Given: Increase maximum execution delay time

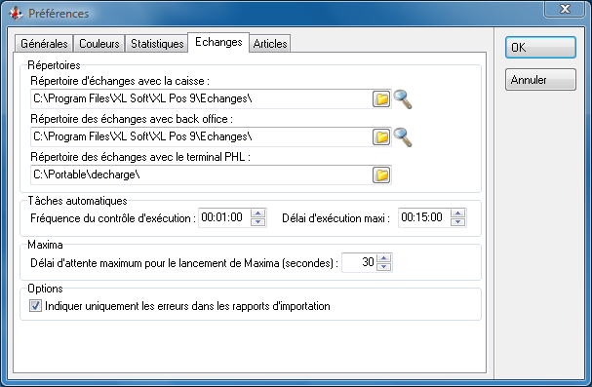Looking at the screenshot, I should (458, 213).
